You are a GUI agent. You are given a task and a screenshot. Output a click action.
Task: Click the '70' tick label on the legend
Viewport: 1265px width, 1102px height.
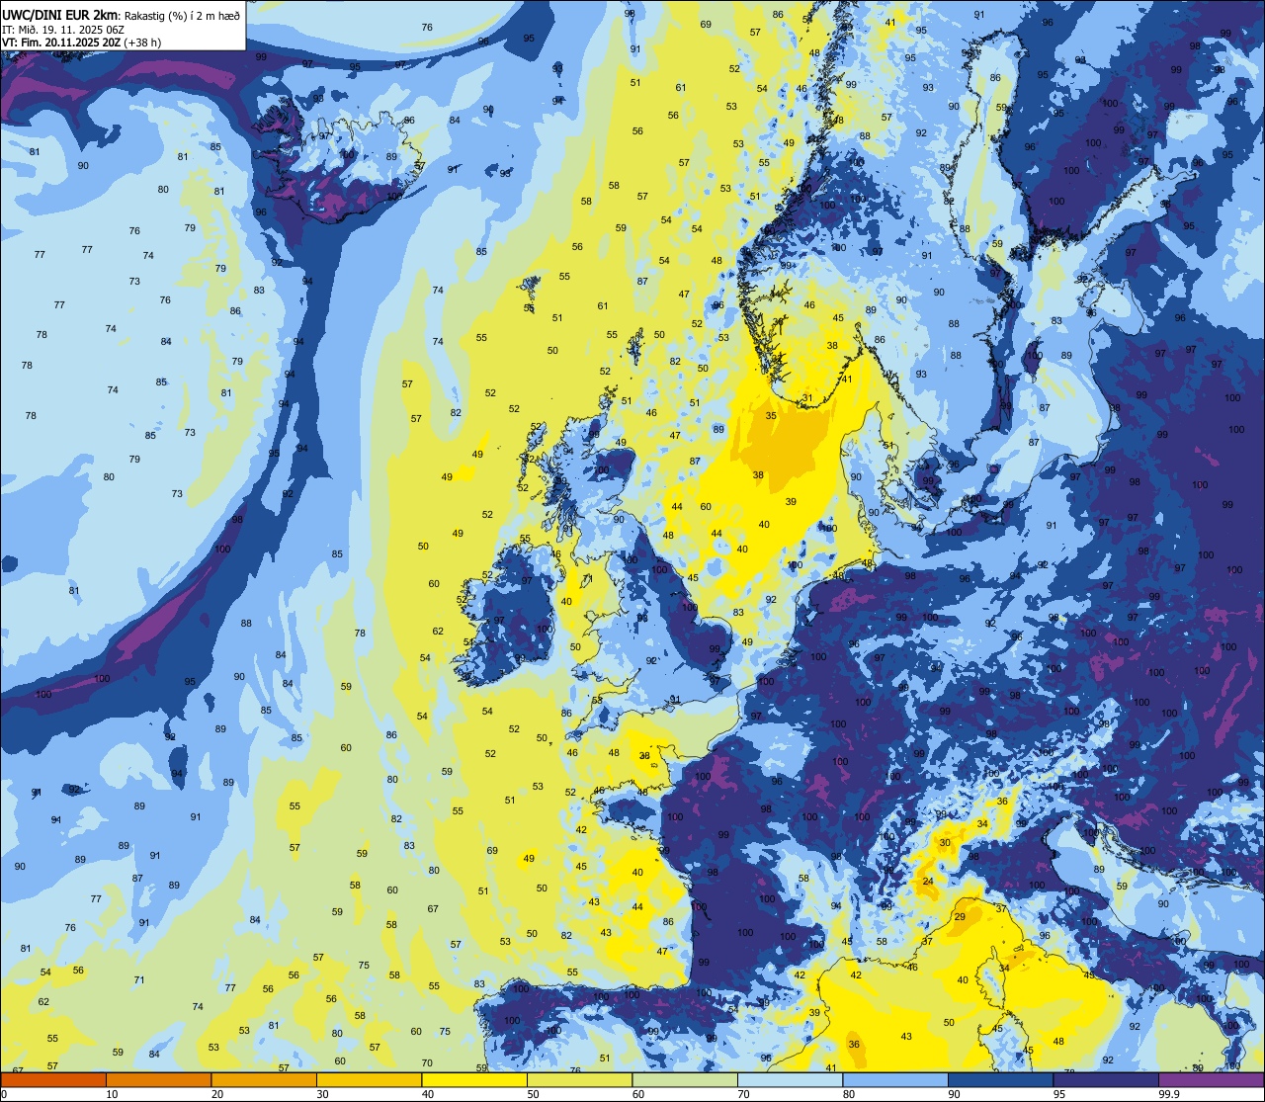[743, 1093]
